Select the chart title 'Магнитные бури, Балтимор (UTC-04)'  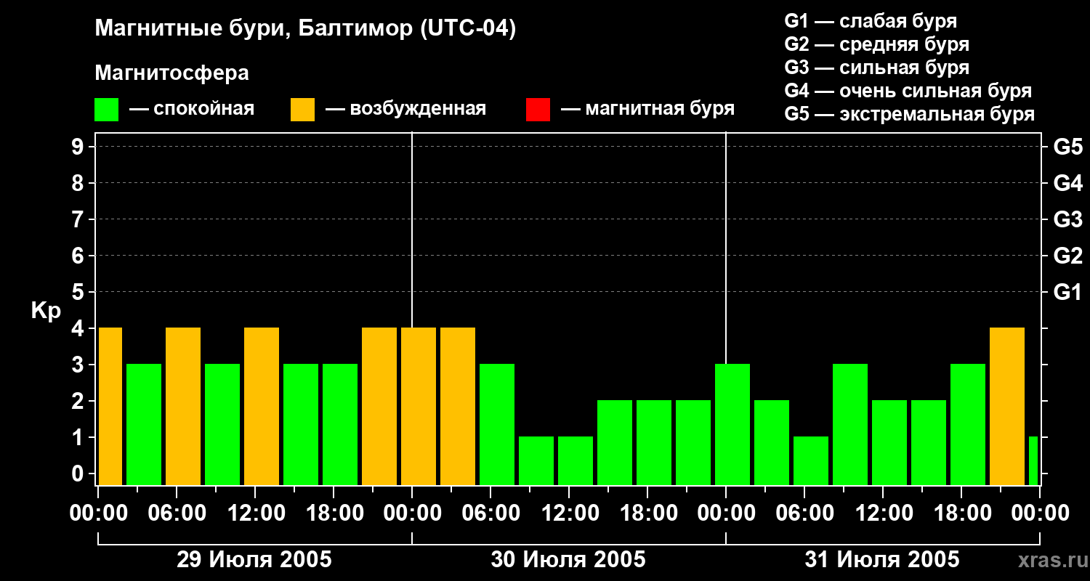(x=305, y=30)
